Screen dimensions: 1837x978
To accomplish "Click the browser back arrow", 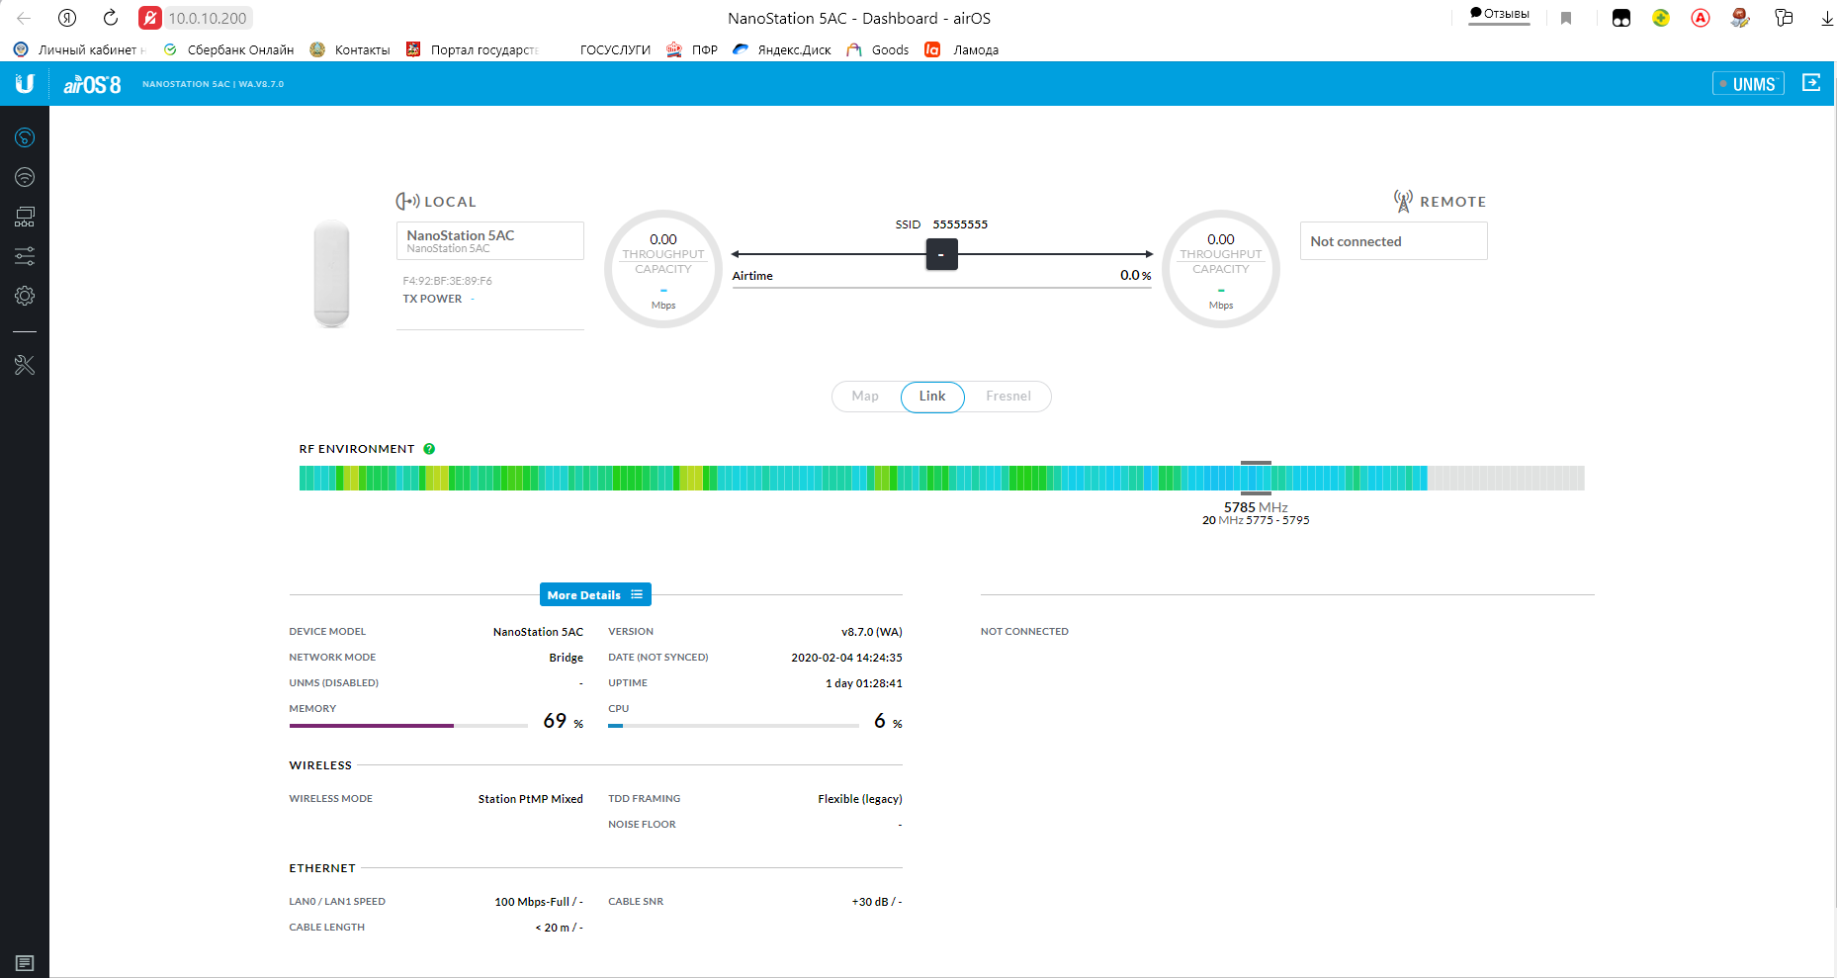I will tap(24, 18).
